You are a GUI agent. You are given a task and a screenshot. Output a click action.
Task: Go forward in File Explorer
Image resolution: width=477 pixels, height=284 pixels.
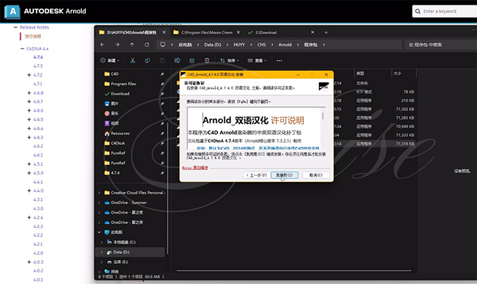pos(117,45)
